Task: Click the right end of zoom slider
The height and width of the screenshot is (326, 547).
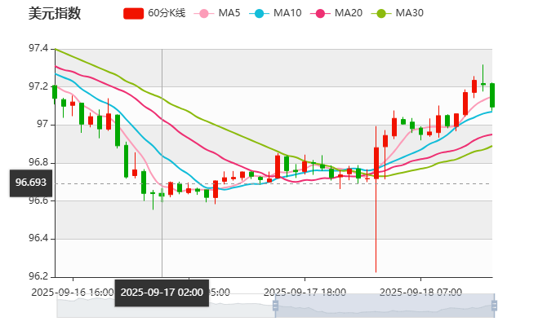Action: pos(496,306)
